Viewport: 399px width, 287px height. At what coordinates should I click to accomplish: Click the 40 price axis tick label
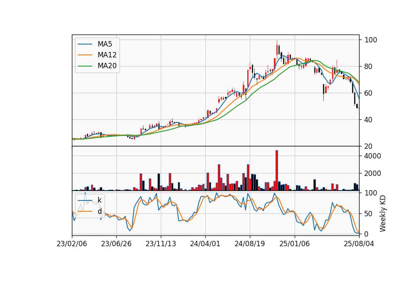point(368,120)
